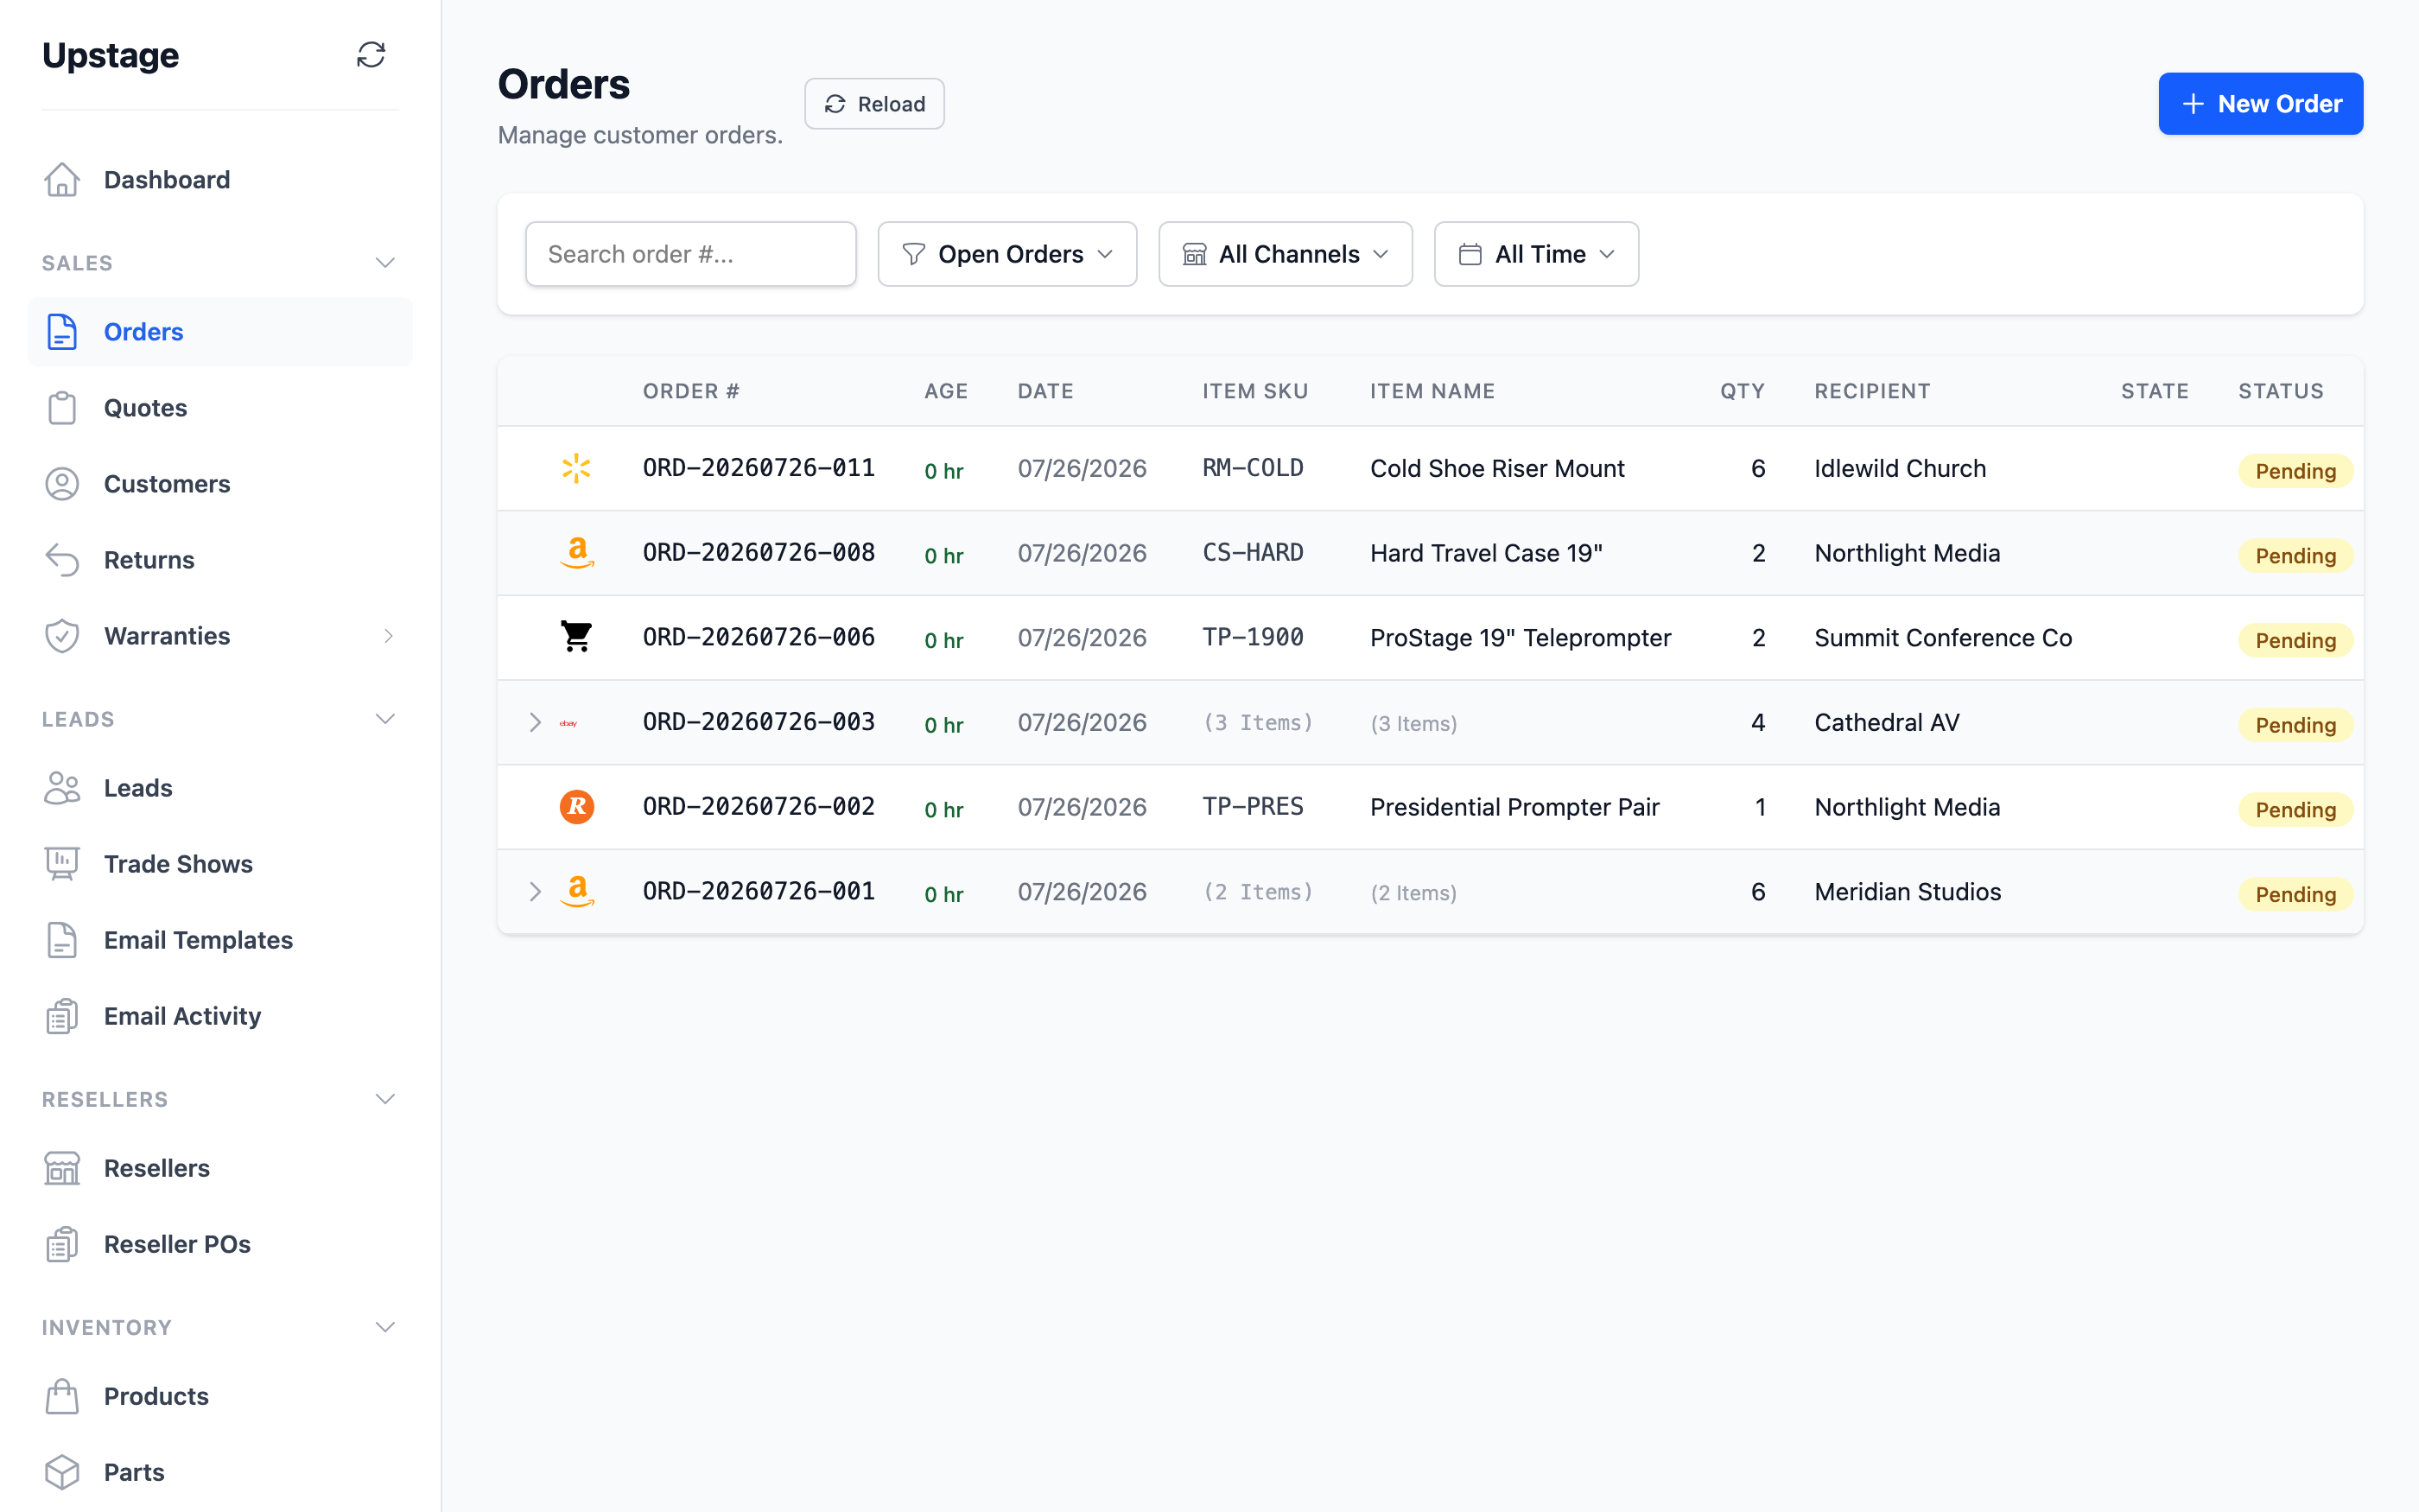Click Rakuten R icon on order ORD-20260726-002
The height and width of the screenshot is (1512, 2419).
[577, 807]
